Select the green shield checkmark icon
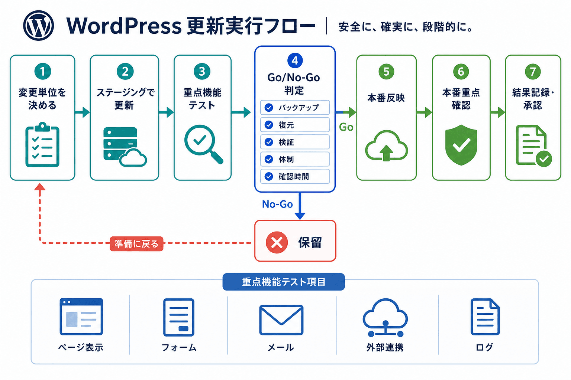The width and height of the screenshot is (571, 380). click(461, 145)
